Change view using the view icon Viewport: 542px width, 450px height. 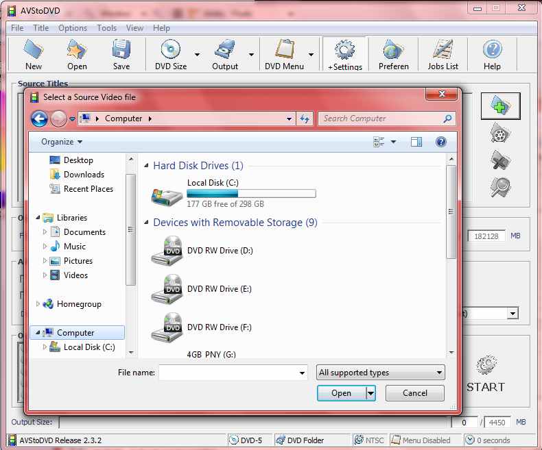[x=379, y=142]
